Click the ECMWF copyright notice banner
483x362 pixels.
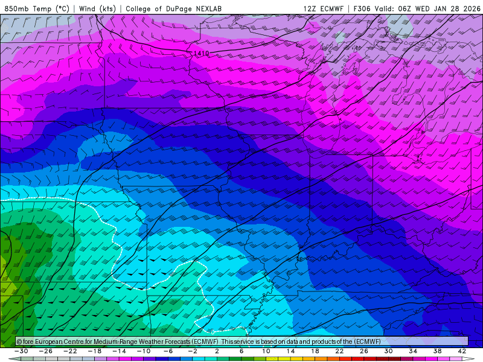(x=242, y=341)
